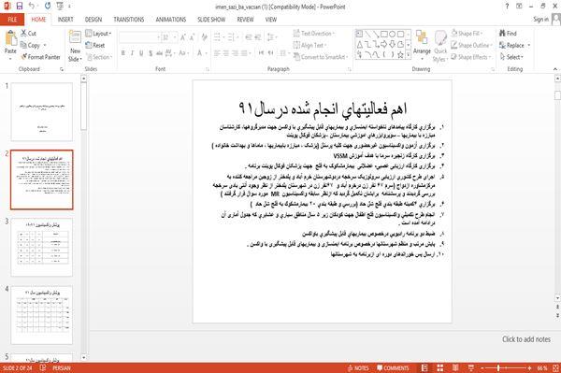This screenshot has width=561, height=373.
Task: Click the zoom in plus button
Action: (x=529, y=368)
